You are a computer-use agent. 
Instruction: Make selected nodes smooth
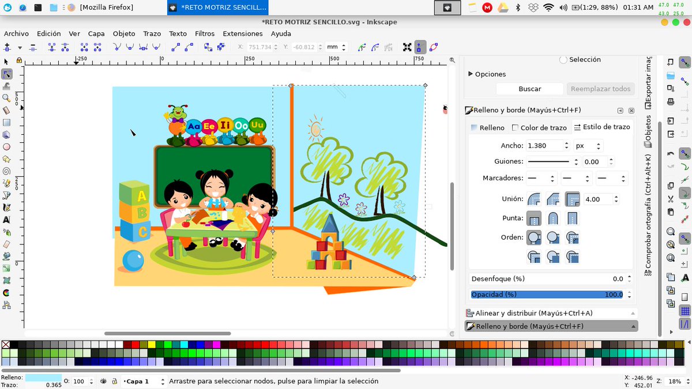pos(130,47)
